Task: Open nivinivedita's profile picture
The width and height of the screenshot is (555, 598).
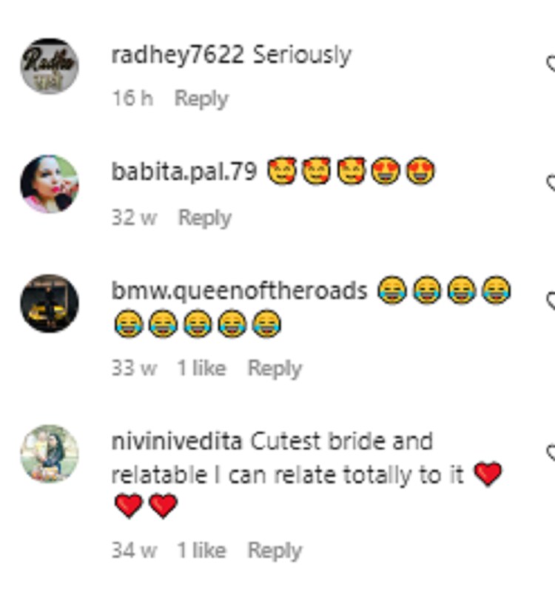Action: (x=50, y=454)
